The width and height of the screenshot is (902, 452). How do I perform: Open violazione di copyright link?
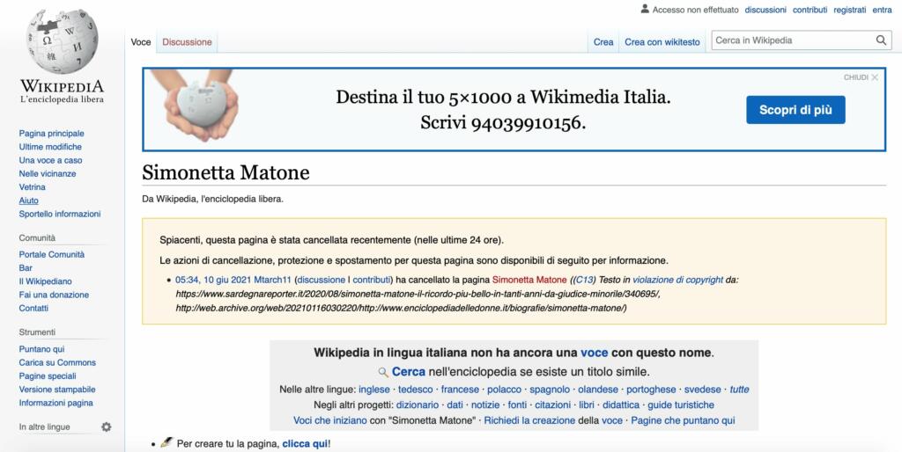coord(677,281)
